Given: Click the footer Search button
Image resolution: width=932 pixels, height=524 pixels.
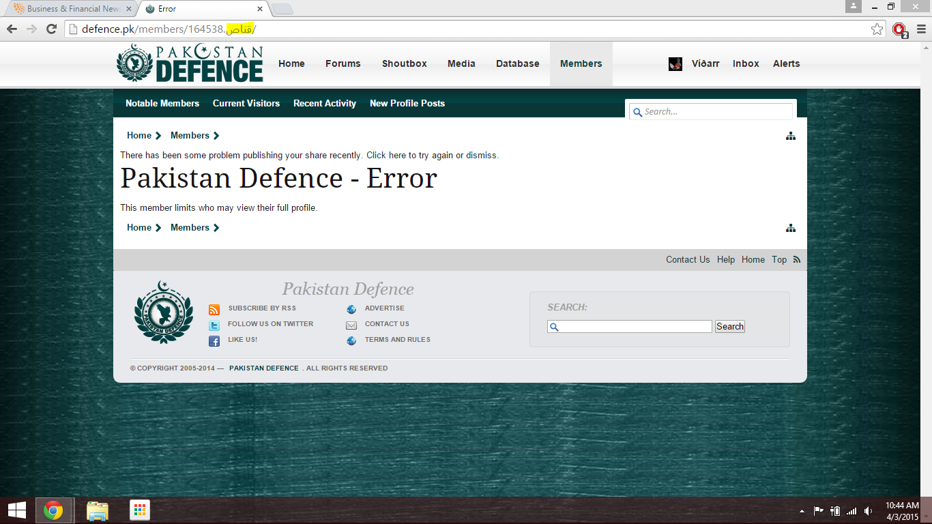Looking at the screenshot, I should (730, 327).
